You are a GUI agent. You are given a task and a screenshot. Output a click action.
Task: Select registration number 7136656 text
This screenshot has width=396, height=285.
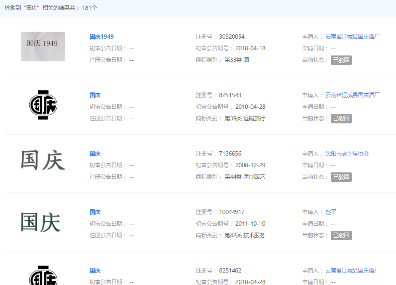tap(230, 153)
